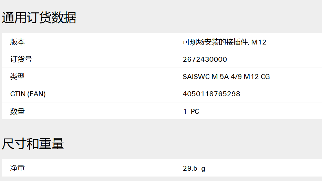This screenshot has height=181, width=322.
Task: Select the 版本 row label
Action: [18, 42]
